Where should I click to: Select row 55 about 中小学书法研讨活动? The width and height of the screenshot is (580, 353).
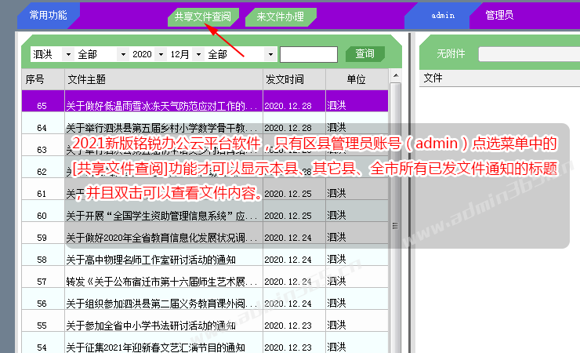pyautogui.click(x=205, y=321)
